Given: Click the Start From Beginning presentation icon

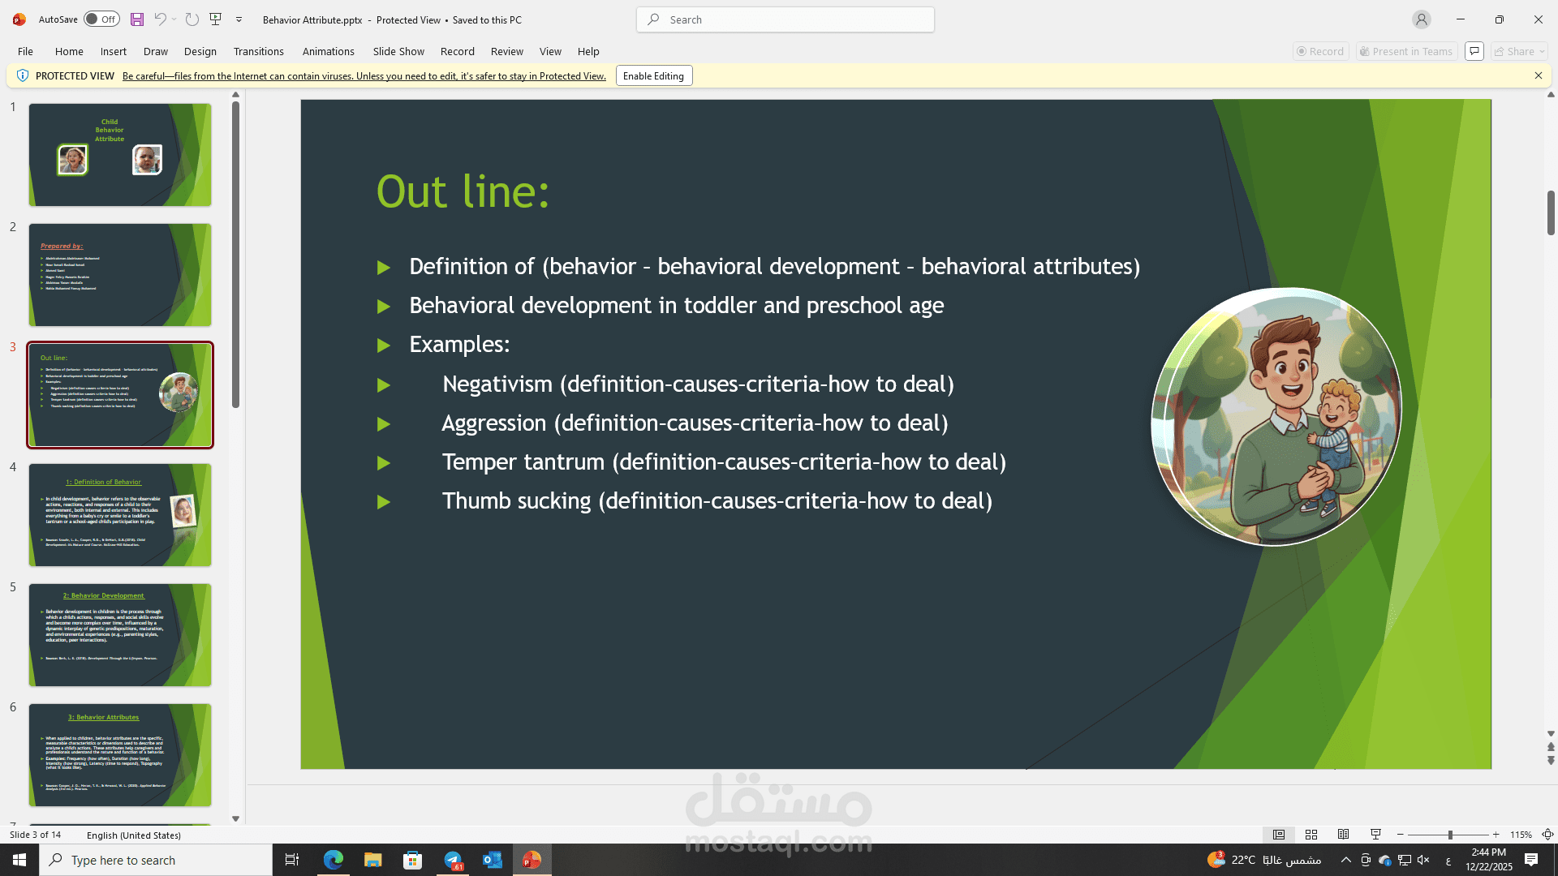Looking at the screenshot, I should click(216, 19).
